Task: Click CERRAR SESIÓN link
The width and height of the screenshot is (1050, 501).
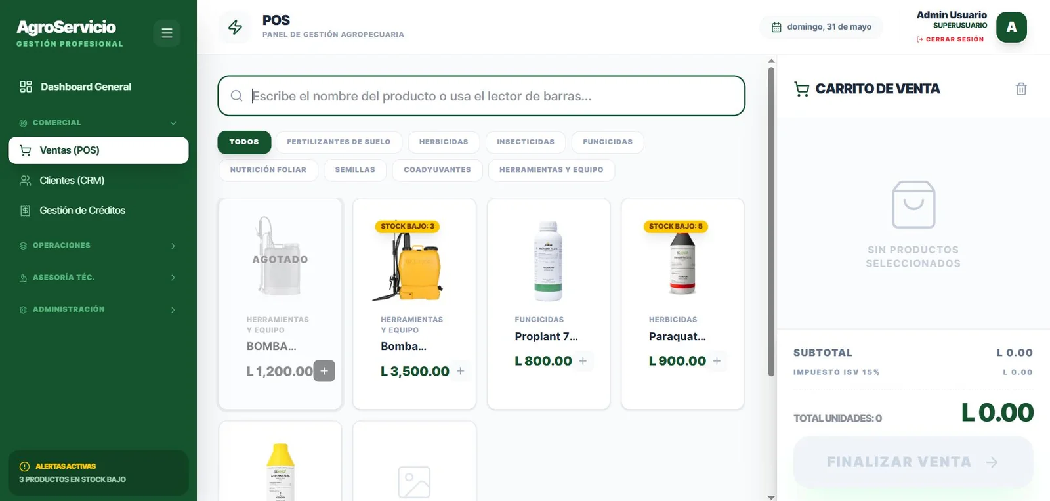Action: [x=950, y=39]
